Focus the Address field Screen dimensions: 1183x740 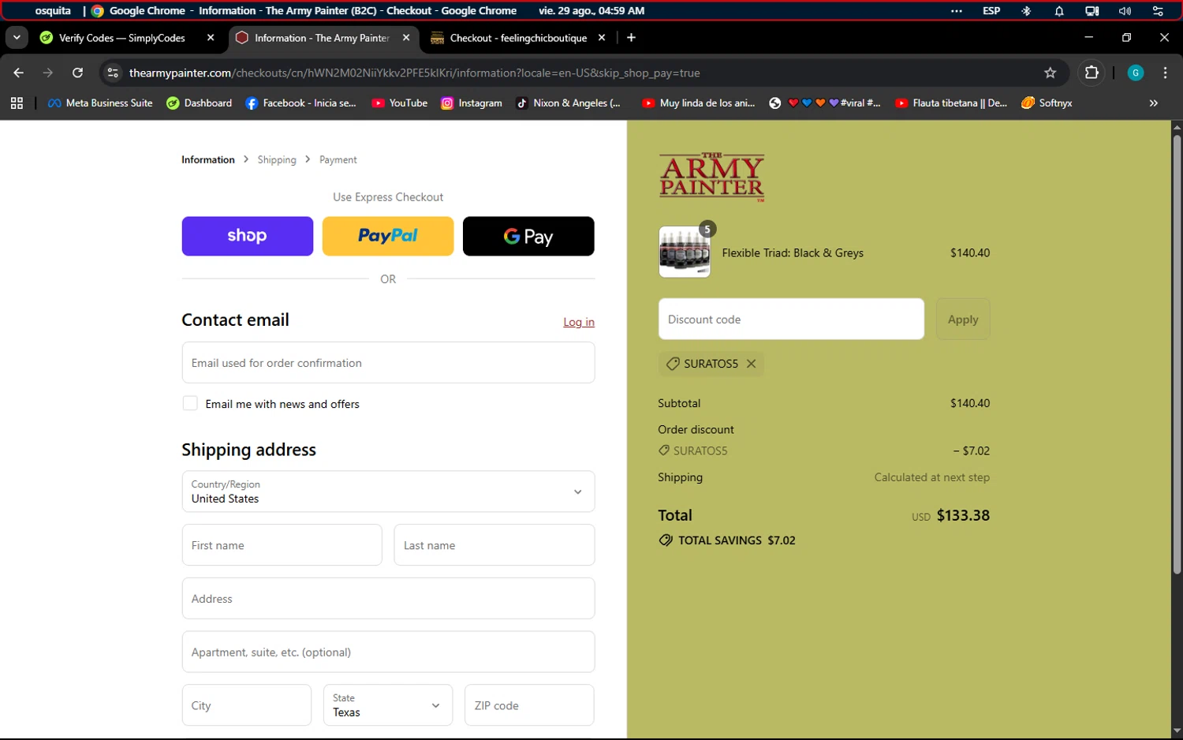tap(388, 599)
